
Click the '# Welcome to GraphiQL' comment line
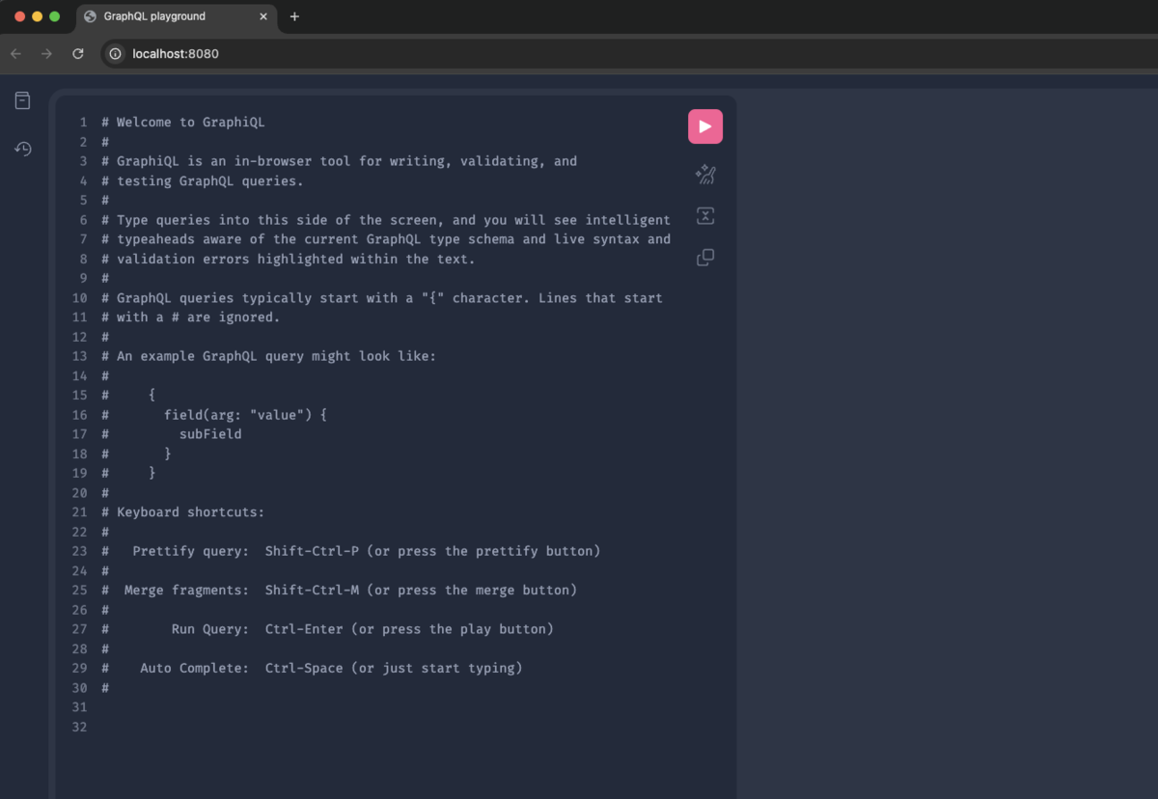point(182,123)
